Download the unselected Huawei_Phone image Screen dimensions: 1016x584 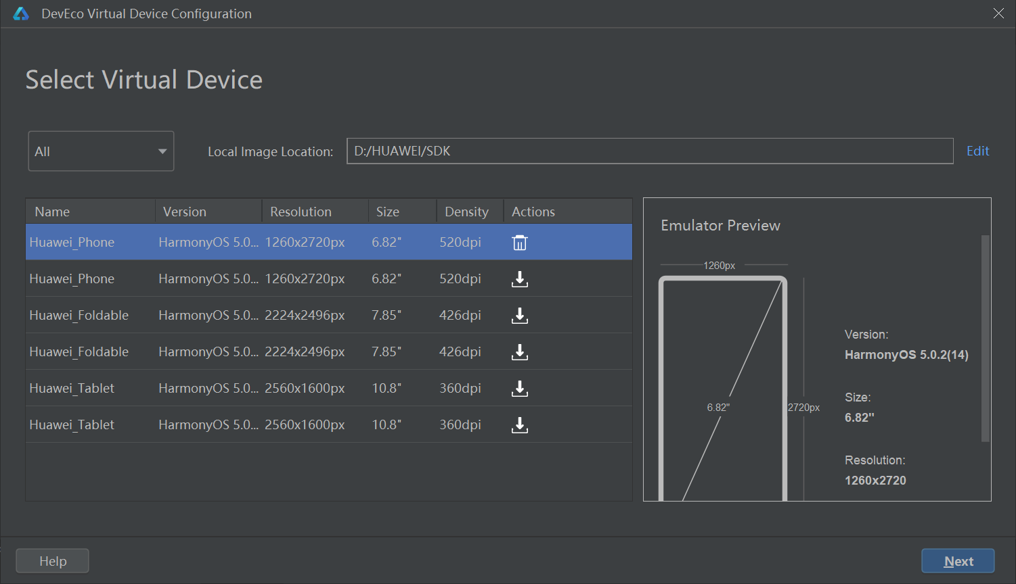519,279
